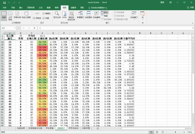Open the customize quick access toolbar dropdown
The height and width of the screenshot is (134, 195).
(19, 3)
